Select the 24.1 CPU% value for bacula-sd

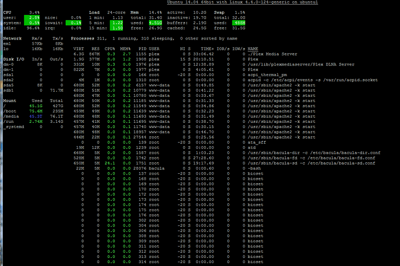click(110, 163)
